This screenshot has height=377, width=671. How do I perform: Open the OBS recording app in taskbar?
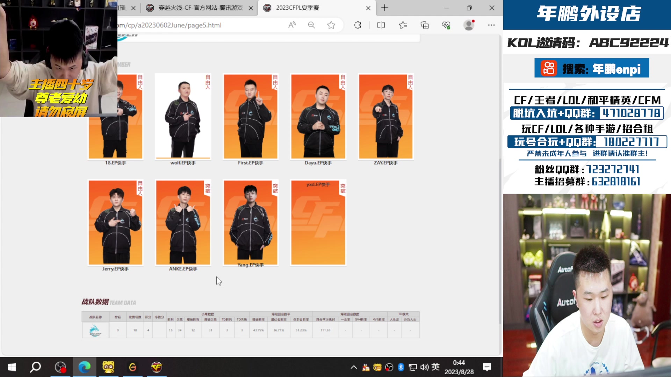[60, 367]
